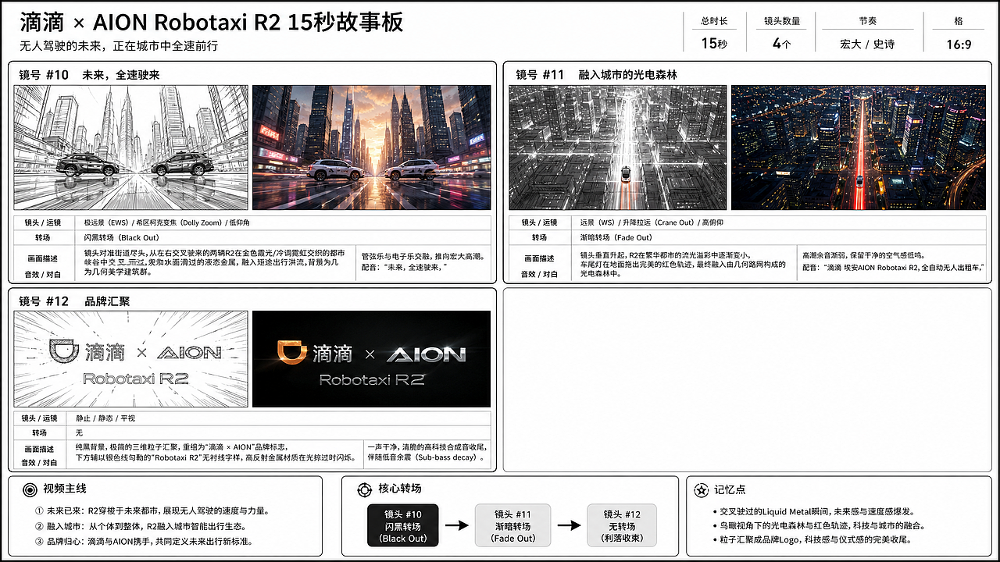The width and height of the screenshot is (1000, 562).
Task: Click the 核心转场 section heading
Action: pyautogui.click(x=400, y=489)
